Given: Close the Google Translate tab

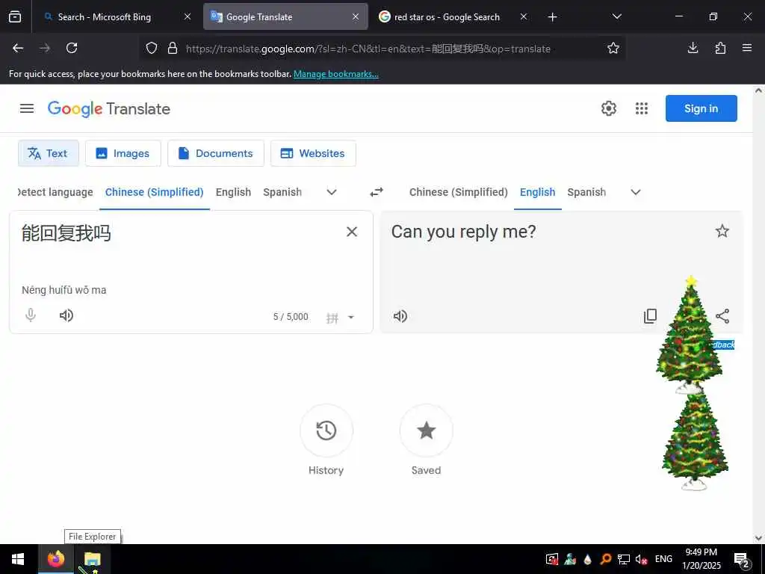Looking at the screenshot, I should pyautogui.click(x=356, y=16).
